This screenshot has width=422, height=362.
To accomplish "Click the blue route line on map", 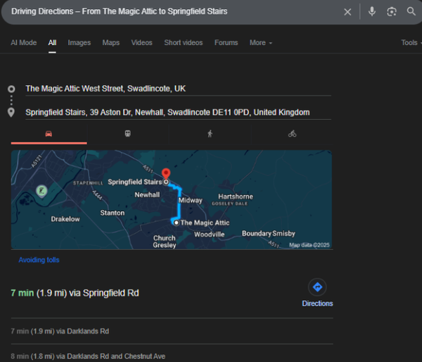I will pyautogui.click(x=179, y=205).
